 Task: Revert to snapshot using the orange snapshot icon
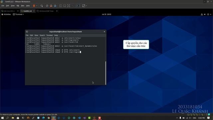tap(51, 6)
